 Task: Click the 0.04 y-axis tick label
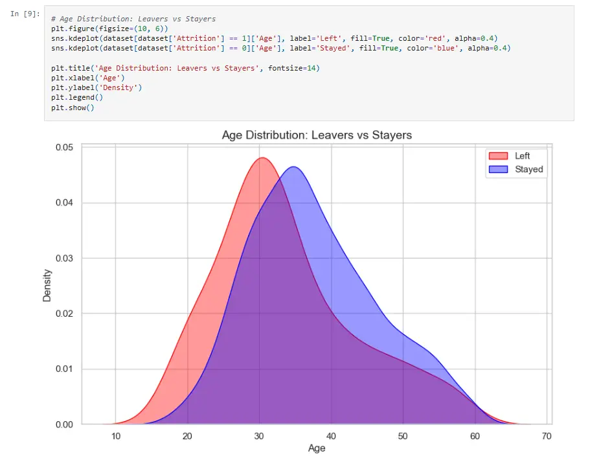pos(64,203)
